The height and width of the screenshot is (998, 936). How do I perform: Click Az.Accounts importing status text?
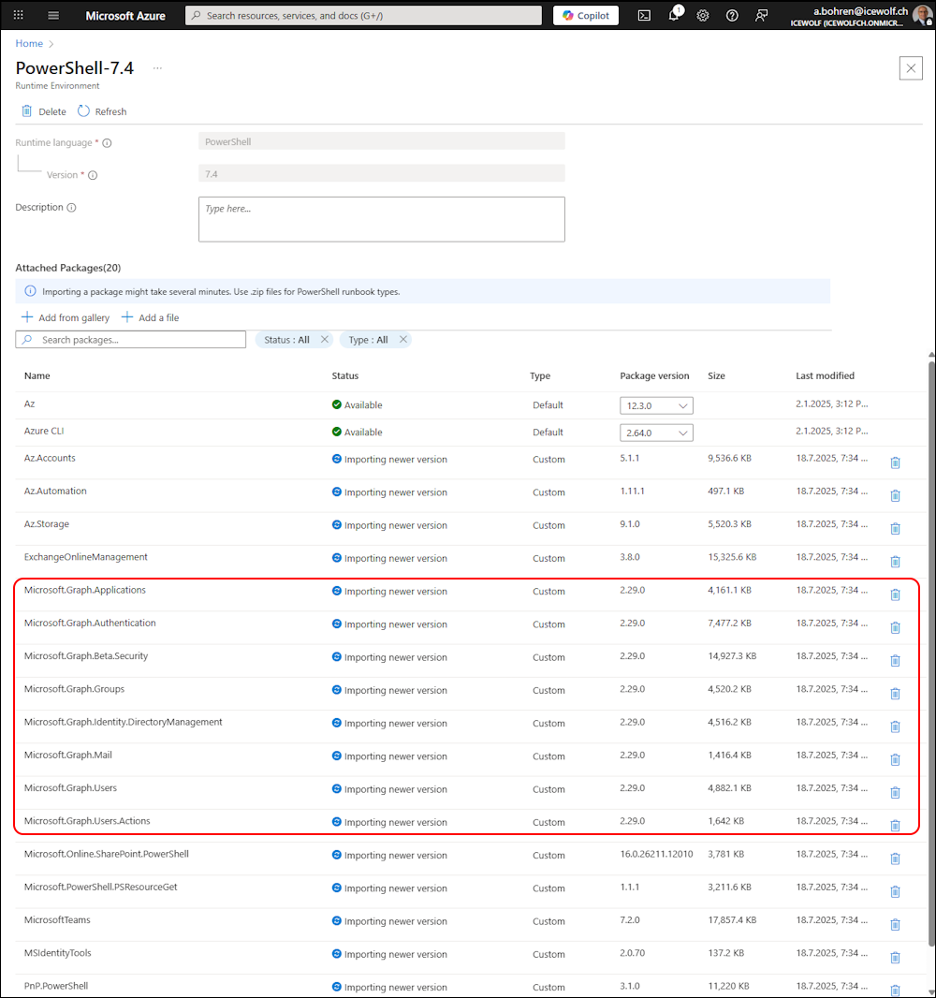click(396, 460)
